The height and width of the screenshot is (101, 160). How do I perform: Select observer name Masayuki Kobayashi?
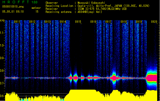[x=91, y=3]
